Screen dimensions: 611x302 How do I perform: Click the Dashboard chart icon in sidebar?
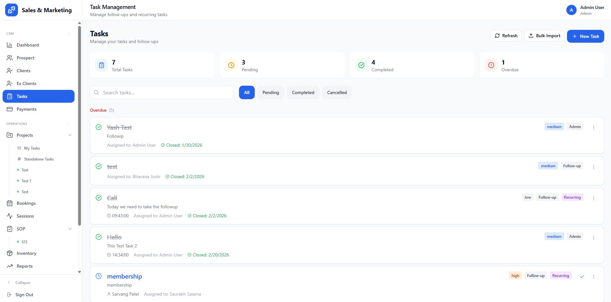tap(10, 45)
